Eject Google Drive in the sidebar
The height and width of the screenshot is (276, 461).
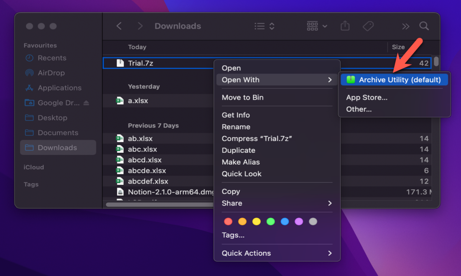coord(86,103)
